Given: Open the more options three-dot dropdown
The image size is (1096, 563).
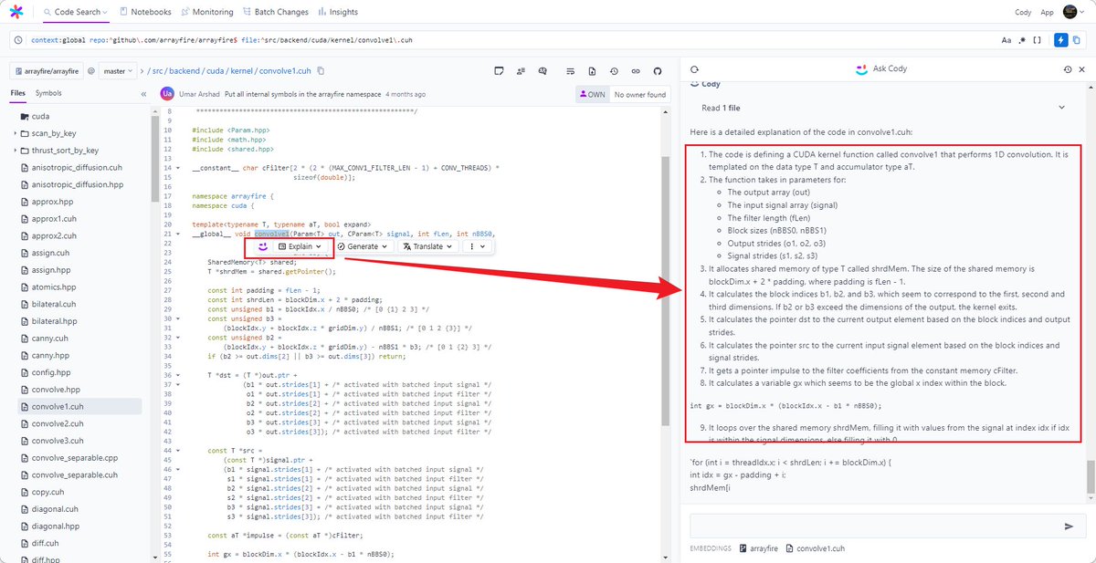Looking at the screenshot, I should tap(477, 246).
